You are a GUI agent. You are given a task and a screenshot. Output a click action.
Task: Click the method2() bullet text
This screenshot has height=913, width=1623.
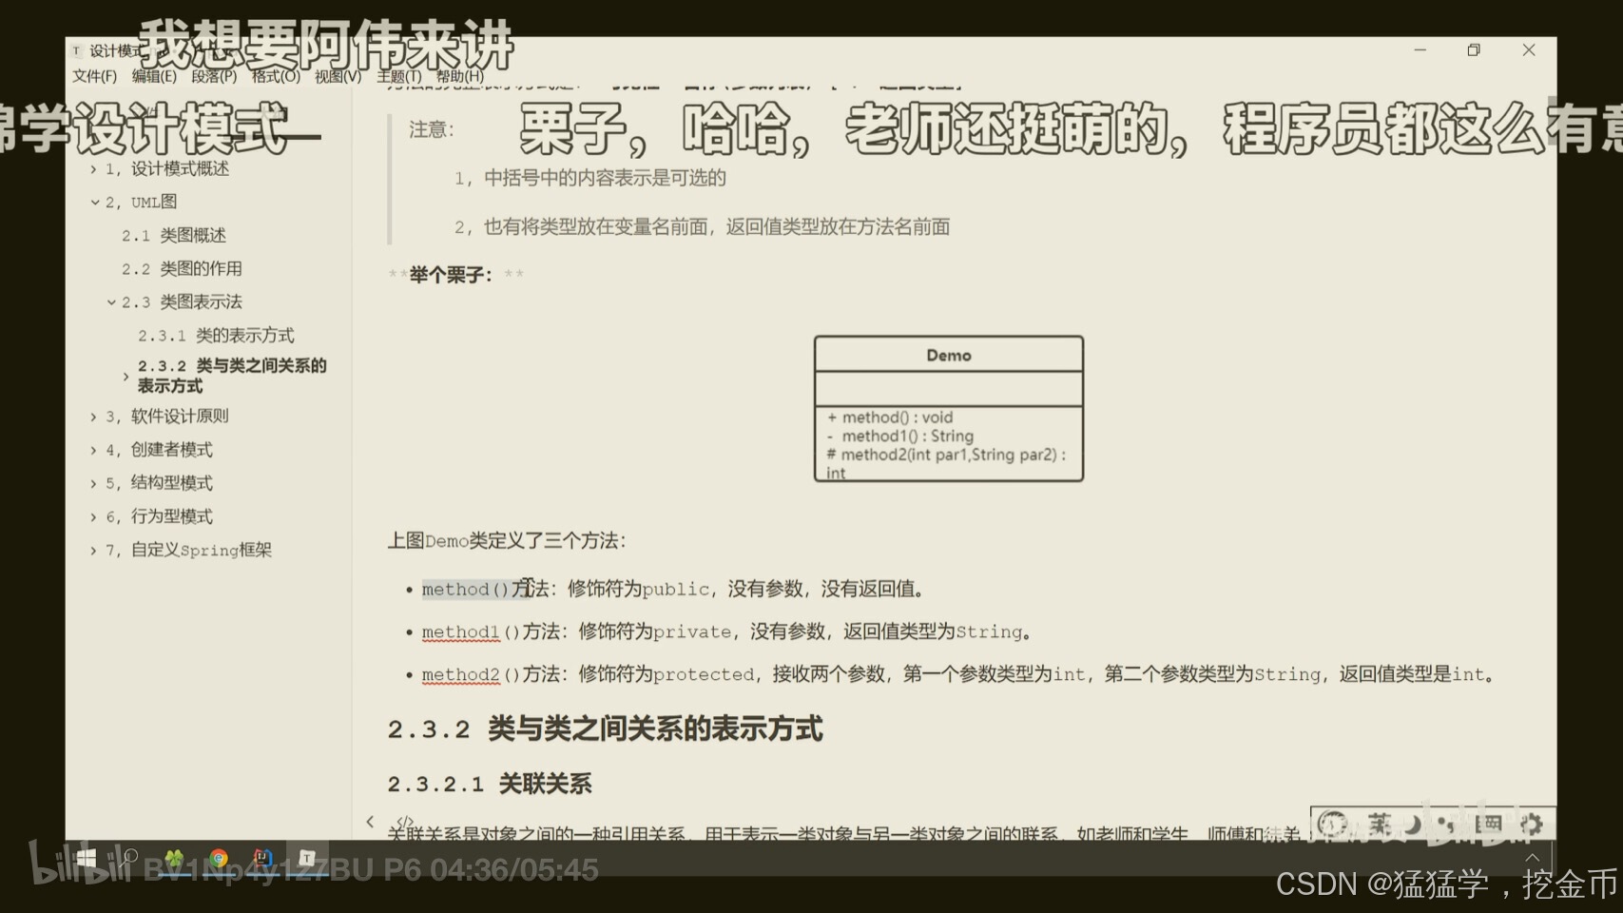click(x=959, y=674)
